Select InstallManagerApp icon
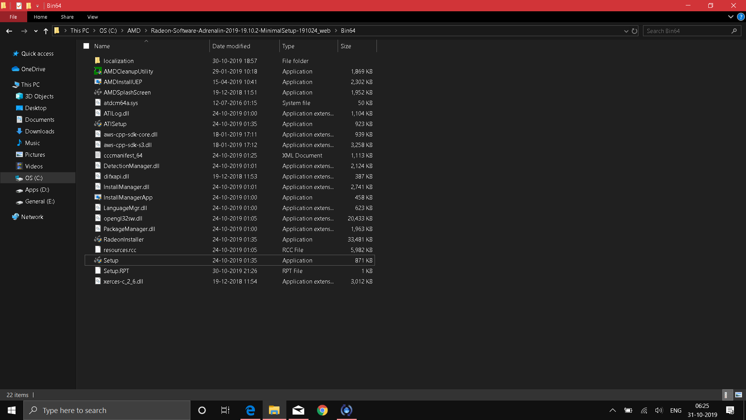 (98, 197)
